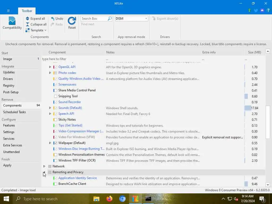This screenshot has width=272, height=204.
Task: Expand the Network group
Action: pos(44,166)
